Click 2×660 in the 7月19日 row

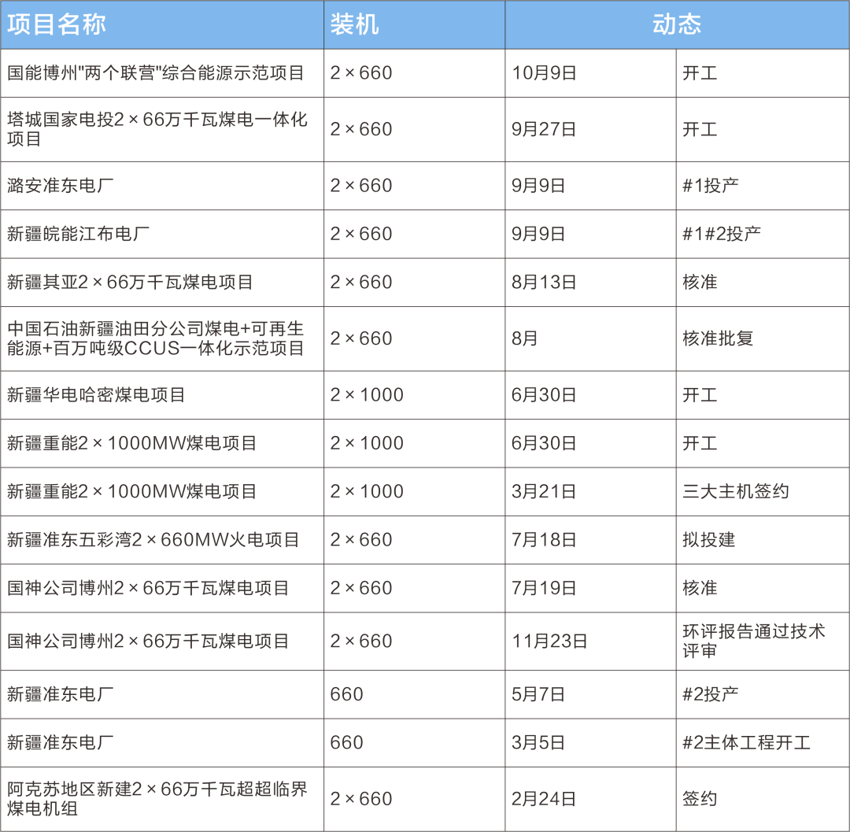coord(415,588)
